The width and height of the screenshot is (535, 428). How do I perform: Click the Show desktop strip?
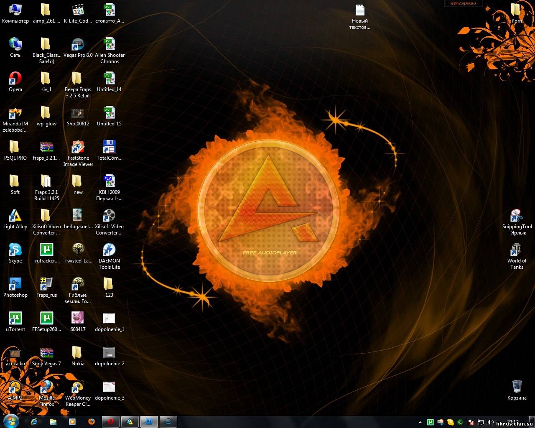[533, 422]
